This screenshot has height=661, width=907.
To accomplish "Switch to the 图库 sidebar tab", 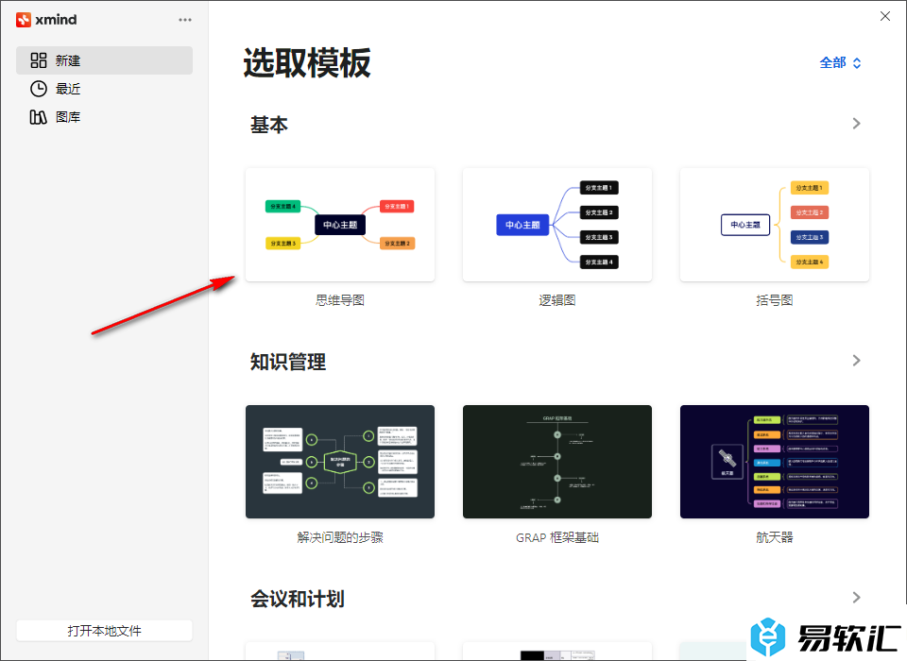I will point(104,117).
